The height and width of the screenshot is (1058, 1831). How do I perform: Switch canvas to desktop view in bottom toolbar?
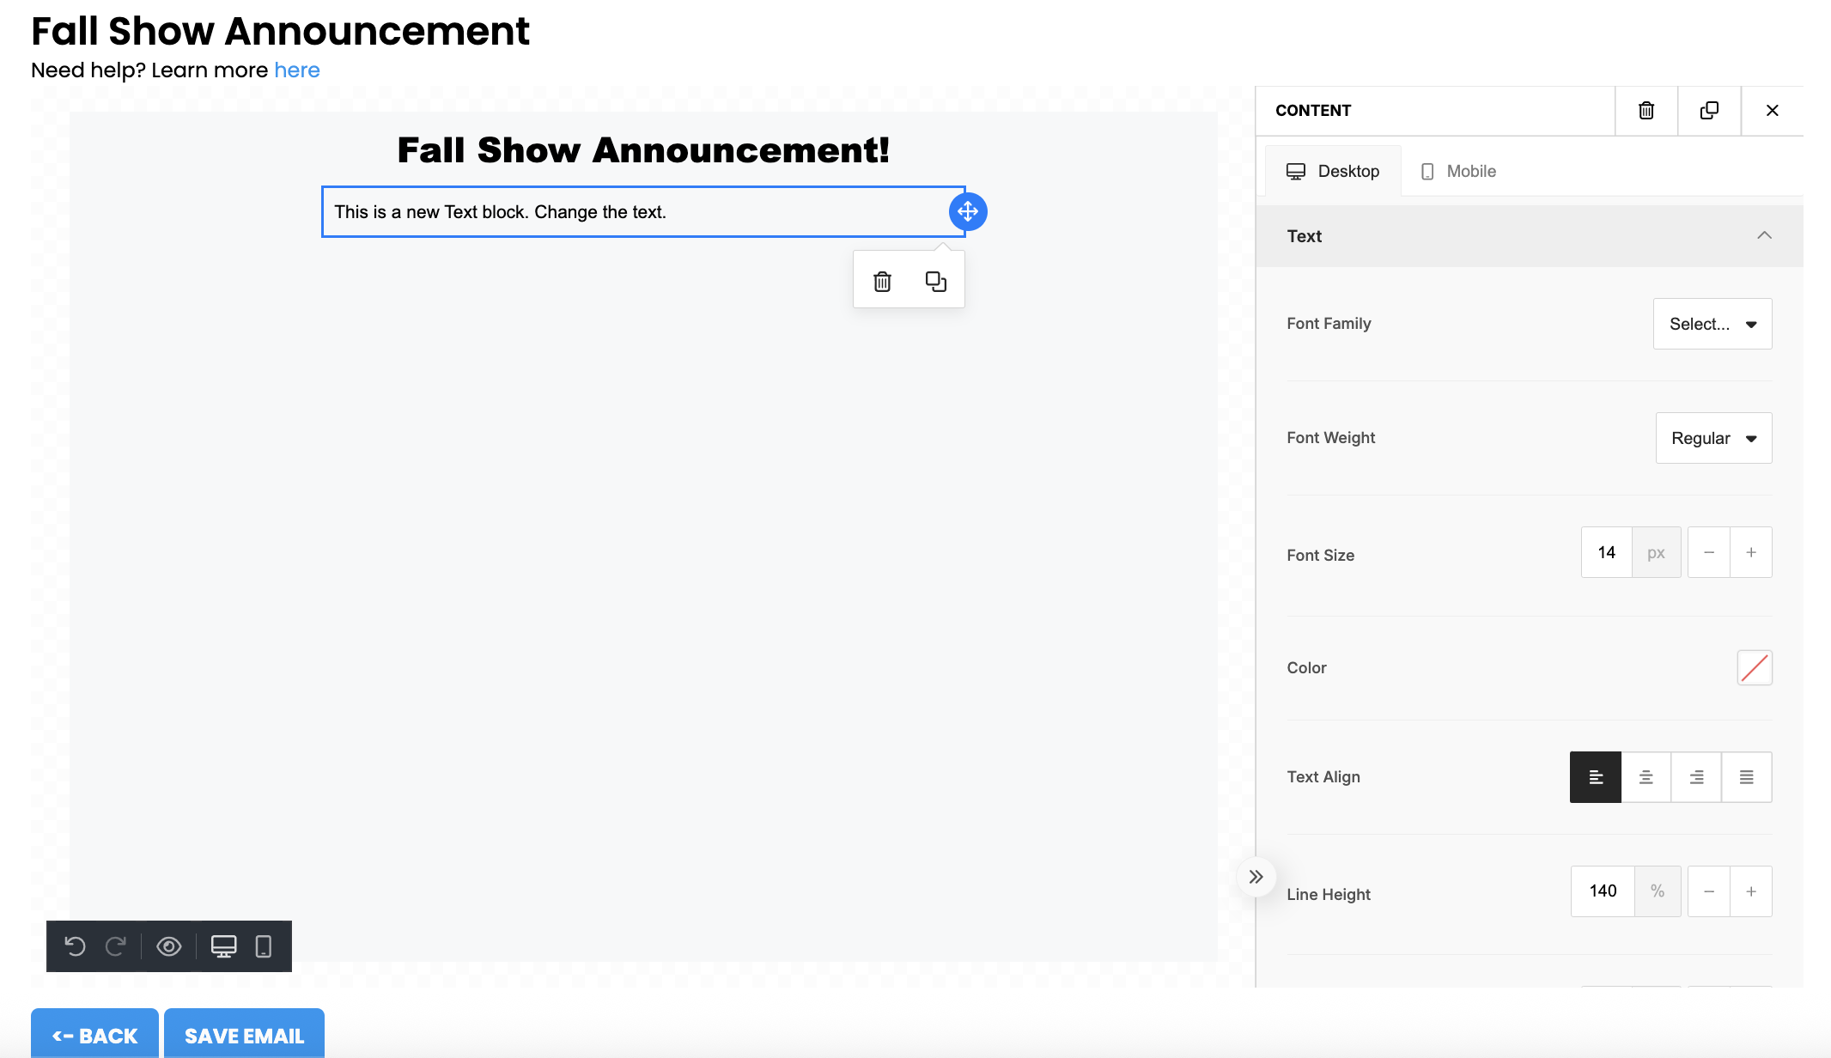pos(224,946)
